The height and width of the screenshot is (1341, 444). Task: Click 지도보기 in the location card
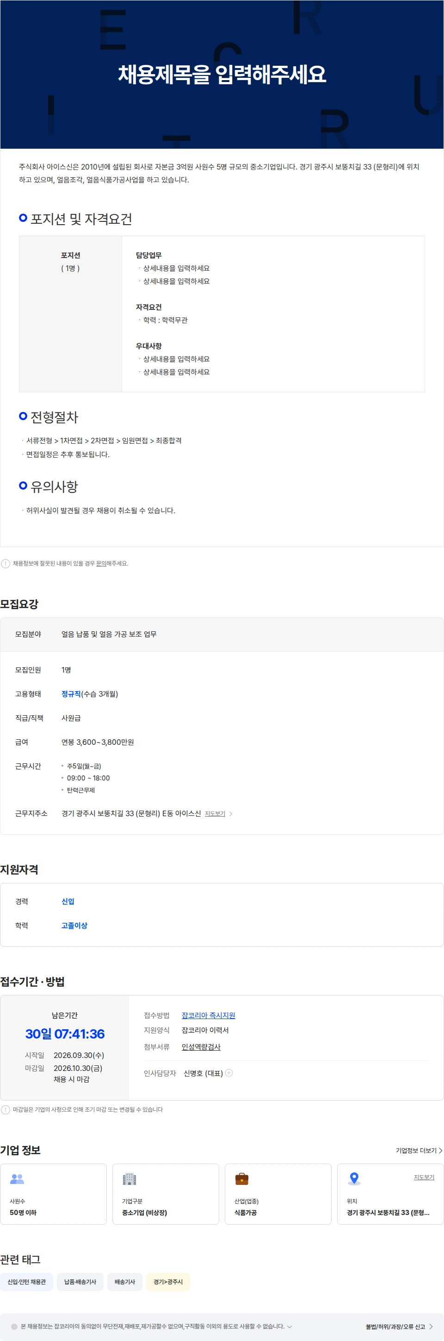424,1177
